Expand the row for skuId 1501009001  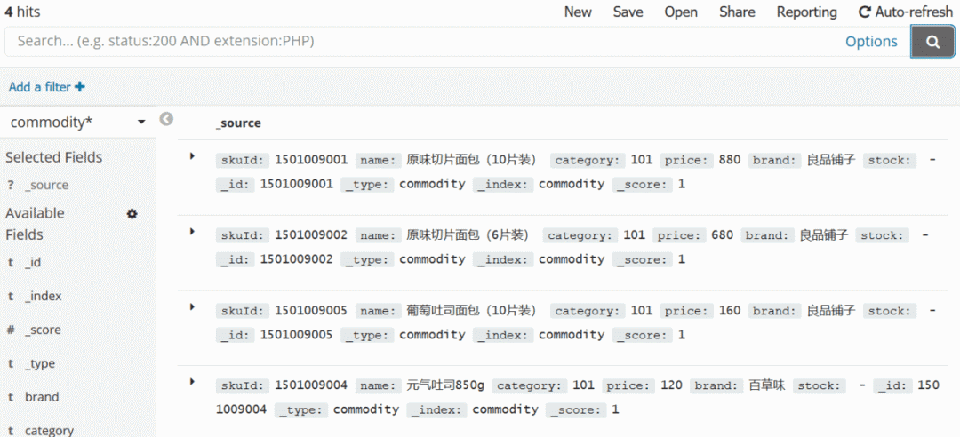(x=192, y=156)
